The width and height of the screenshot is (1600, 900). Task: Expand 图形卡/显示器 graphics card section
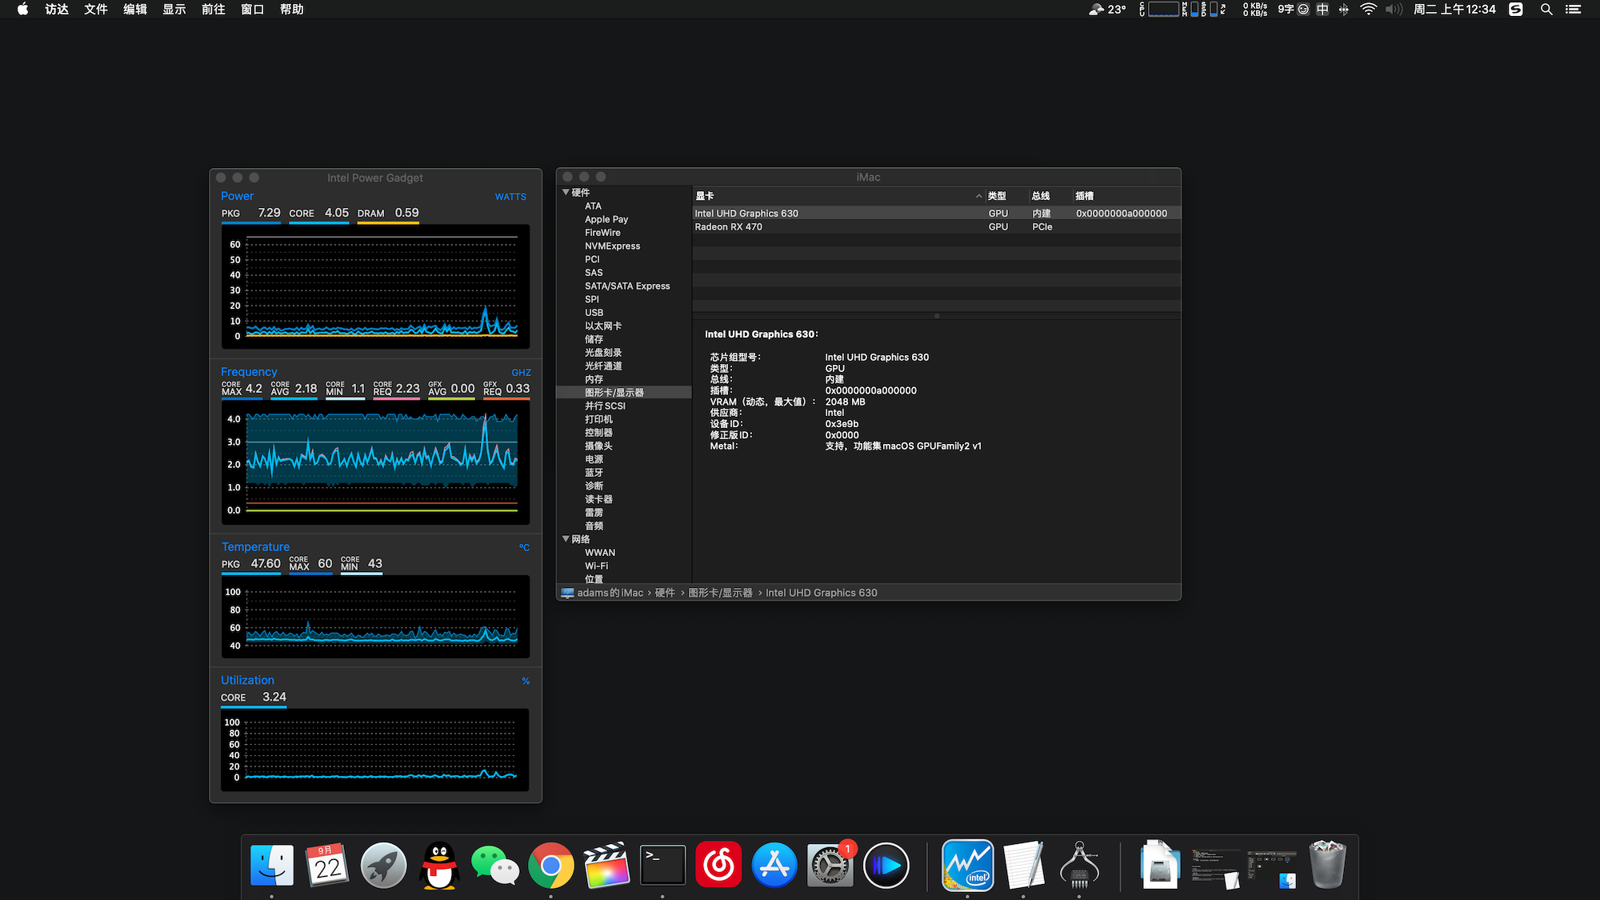tap(615, 392)
